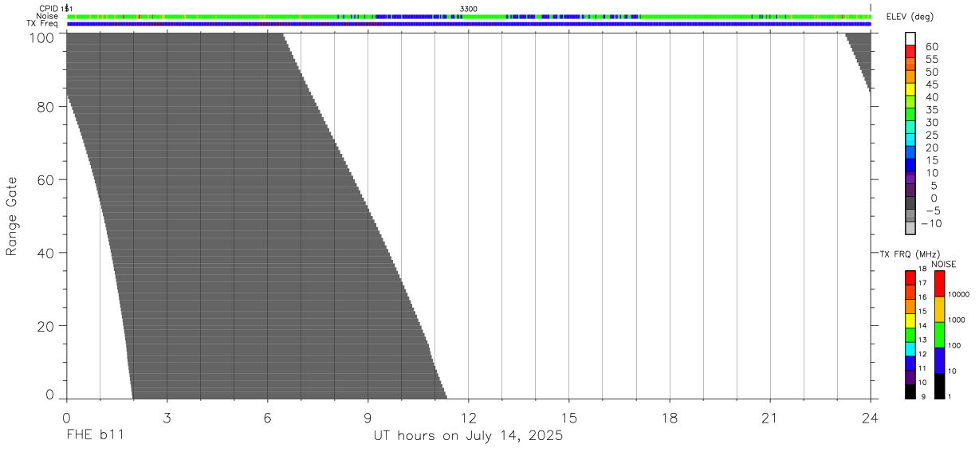This screenshot has height=452, width=979.
Task: Click the white top segment of ELEV colorbar
Action: coord(910,39)
